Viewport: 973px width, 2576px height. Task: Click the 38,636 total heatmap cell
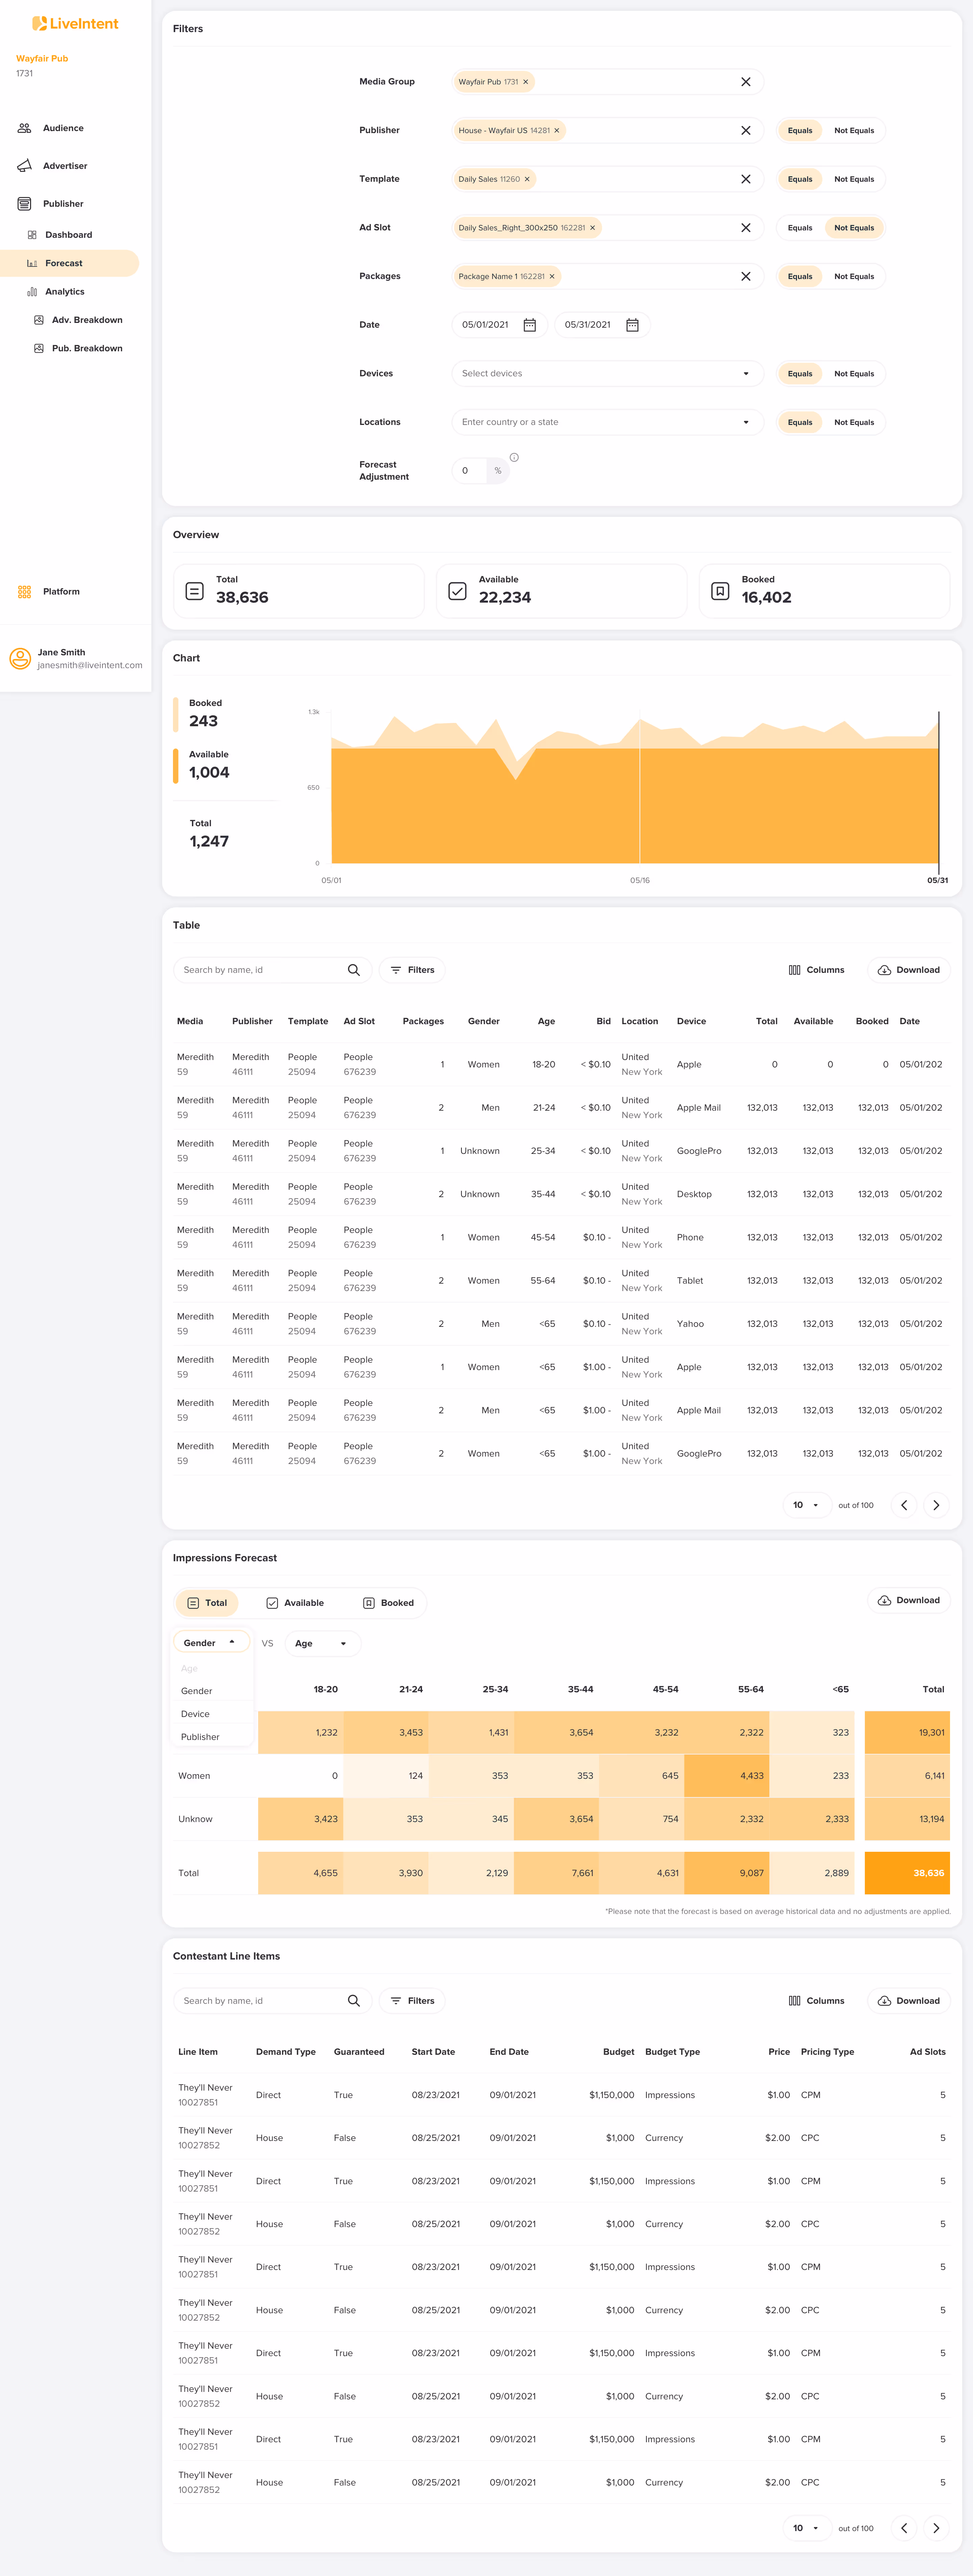pyautogui.click(x=907, y=1873)
